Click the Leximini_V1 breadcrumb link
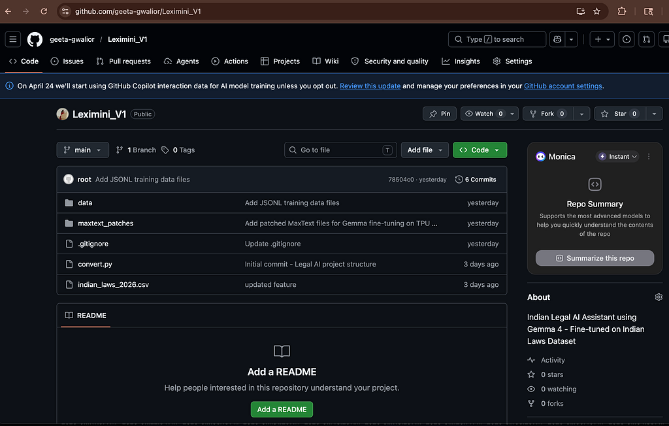The height and width of the screenshot is (426, 669). (x=127, y=39)
